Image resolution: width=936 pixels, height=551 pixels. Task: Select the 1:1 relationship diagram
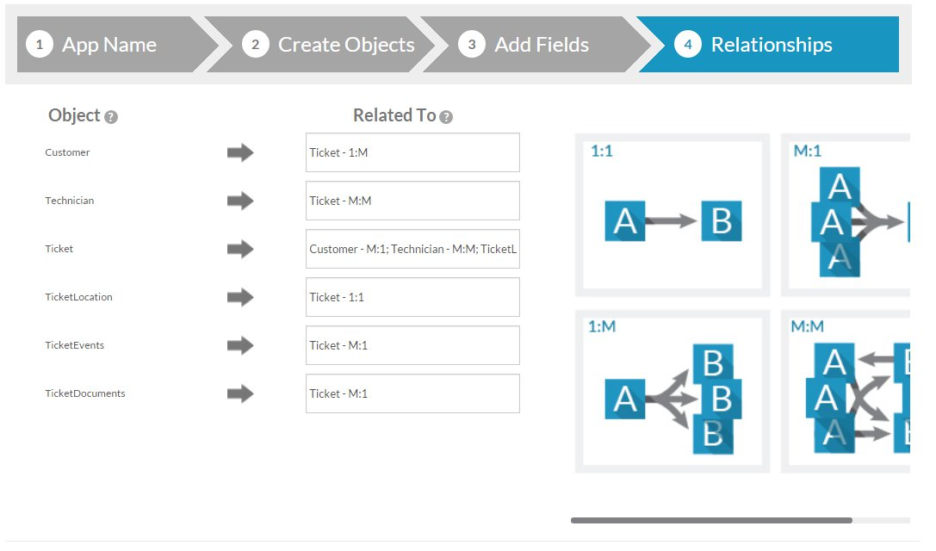tap(673, 215)
